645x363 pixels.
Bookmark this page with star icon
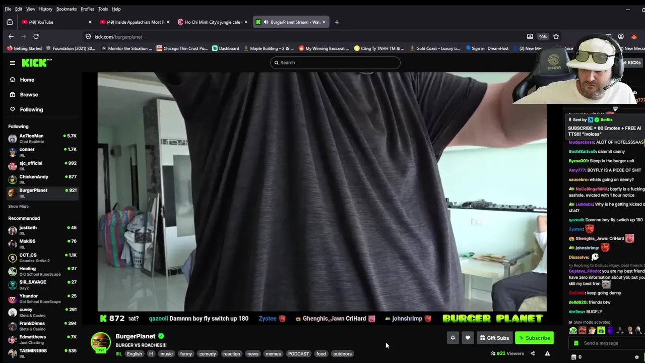(x=556, y=36)
